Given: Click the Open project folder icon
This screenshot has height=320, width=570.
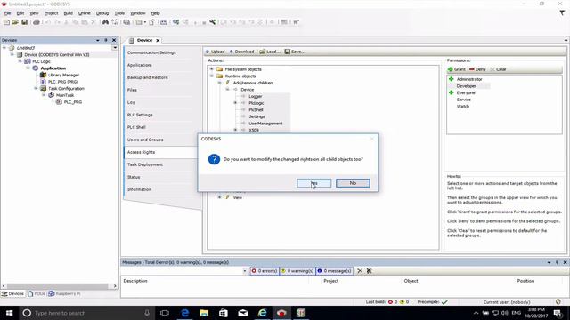Looking at the screenshot, I should tap(15, 22).
